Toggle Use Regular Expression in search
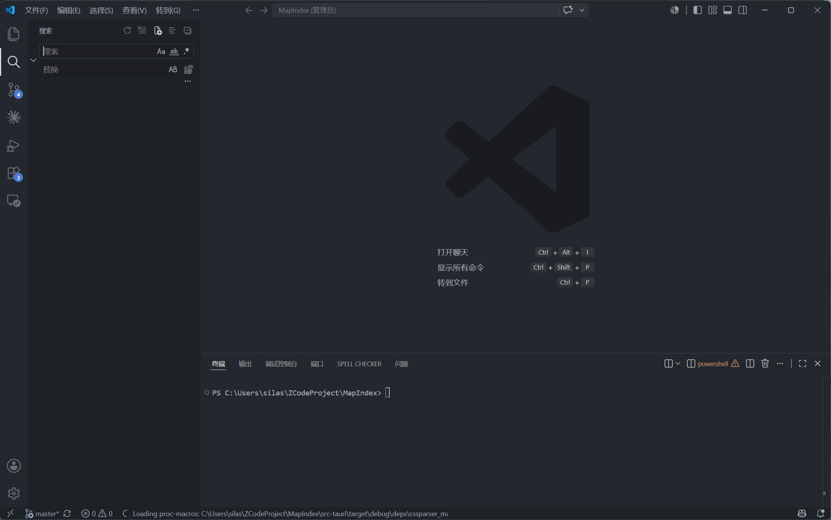Screen dimensions: 831x520 [187, 51]
